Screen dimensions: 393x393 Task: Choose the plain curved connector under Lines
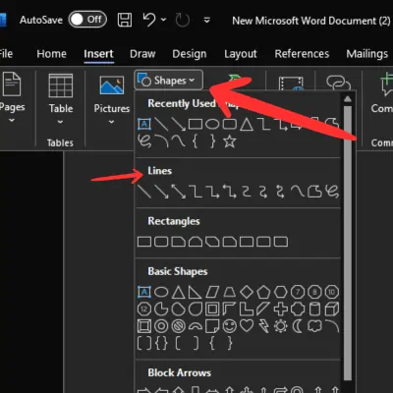coord(247,192)
